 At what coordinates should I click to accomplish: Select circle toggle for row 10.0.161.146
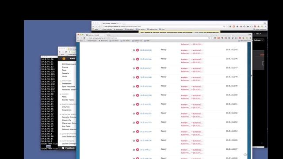point(134,59)
